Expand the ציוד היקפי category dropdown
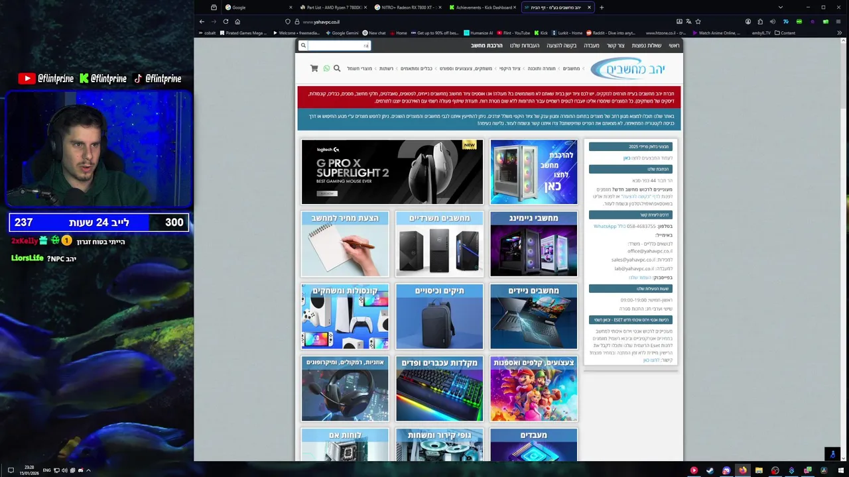The image size is (849, 477). (x=509, y=68)
